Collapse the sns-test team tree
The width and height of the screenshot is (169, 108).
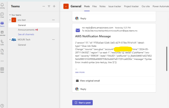10,20
